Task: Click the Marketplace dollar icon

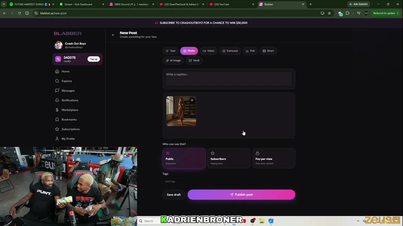Action: click(57, 110)
